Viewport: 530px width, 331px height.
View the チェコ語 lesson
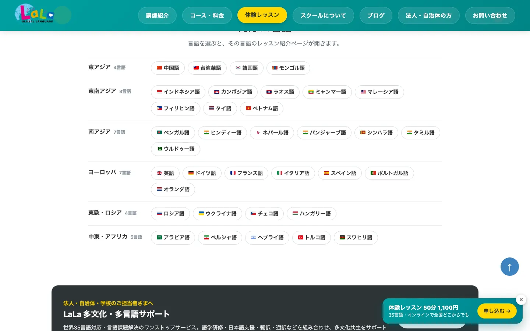[x=265, y=214]
